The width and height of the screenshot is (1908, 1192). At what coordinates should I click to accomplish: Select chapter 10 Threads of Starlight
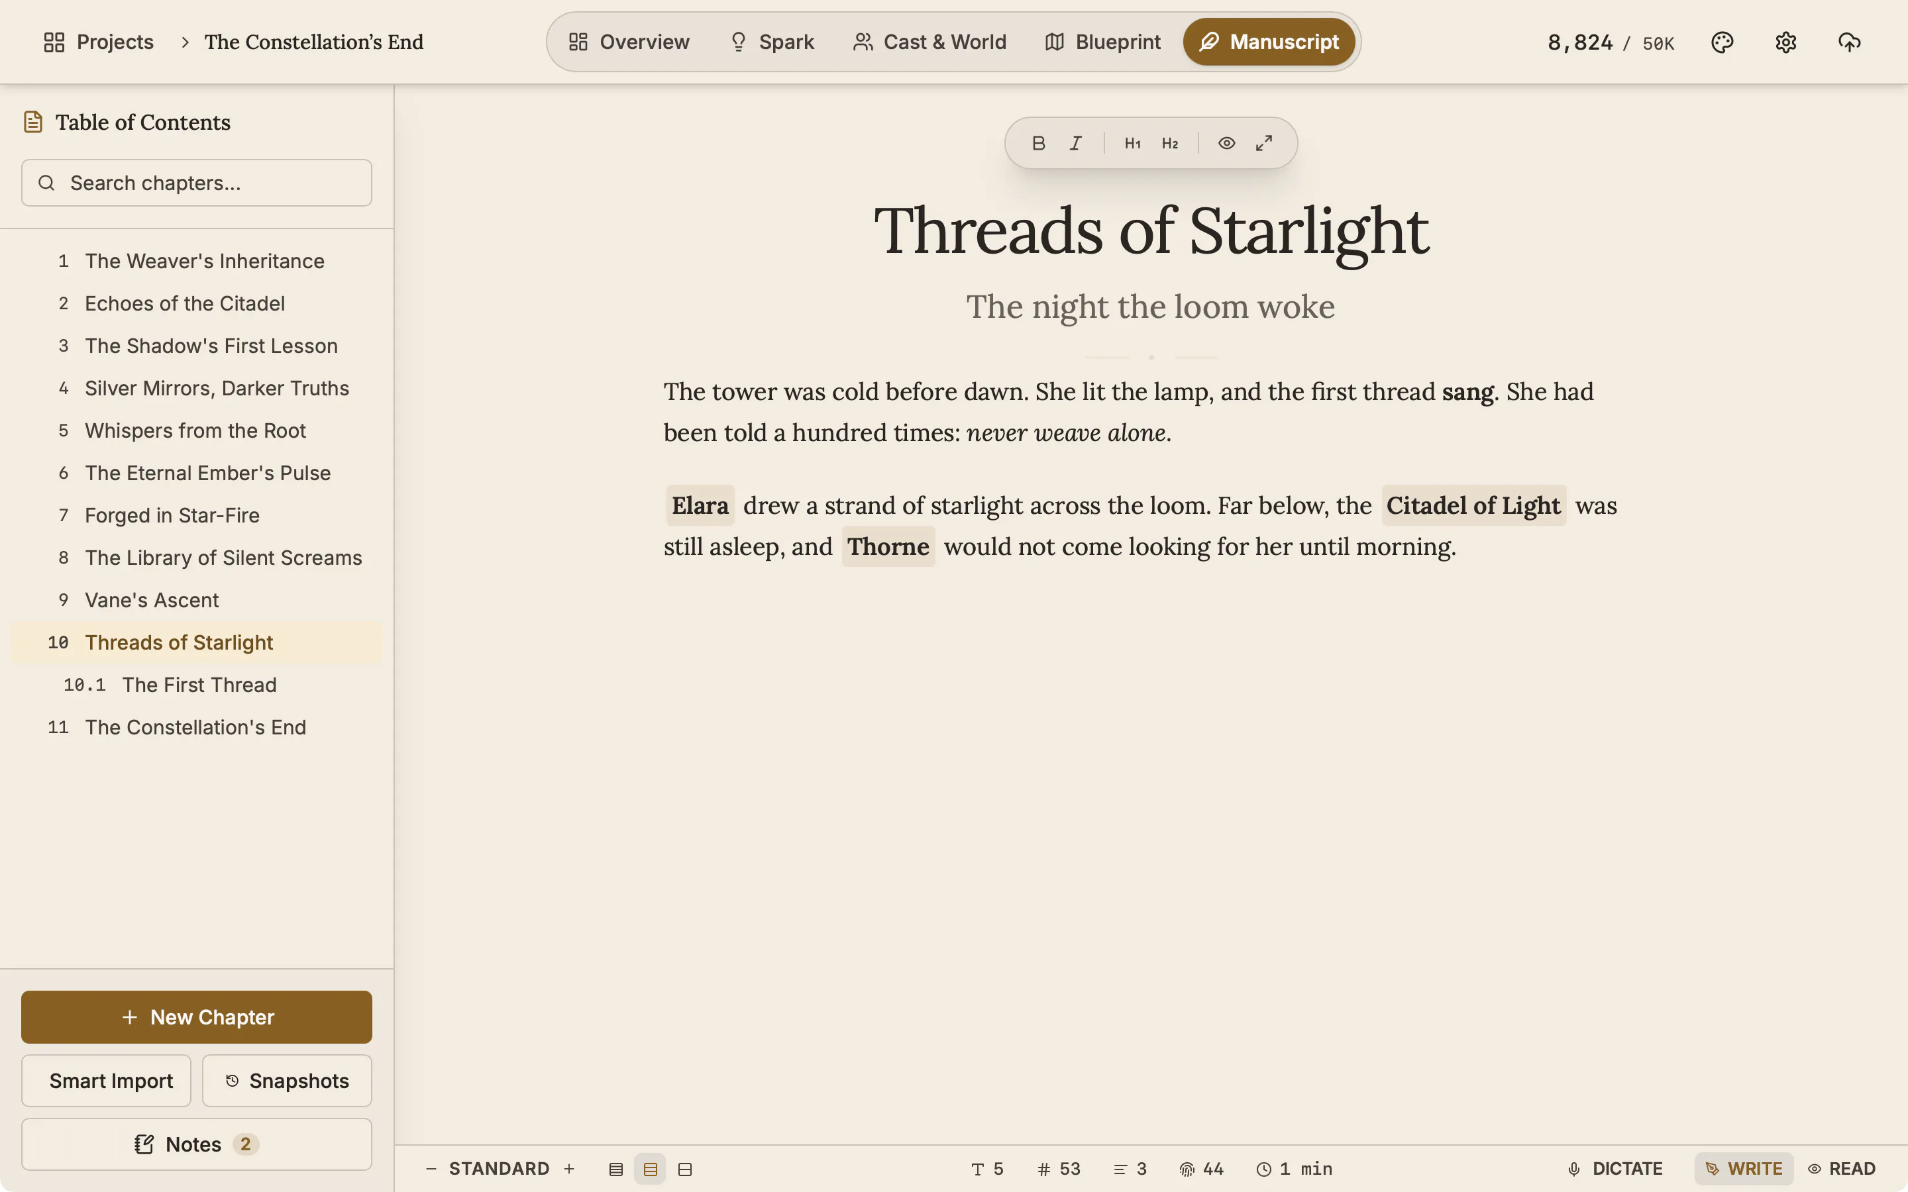[196, 642]
